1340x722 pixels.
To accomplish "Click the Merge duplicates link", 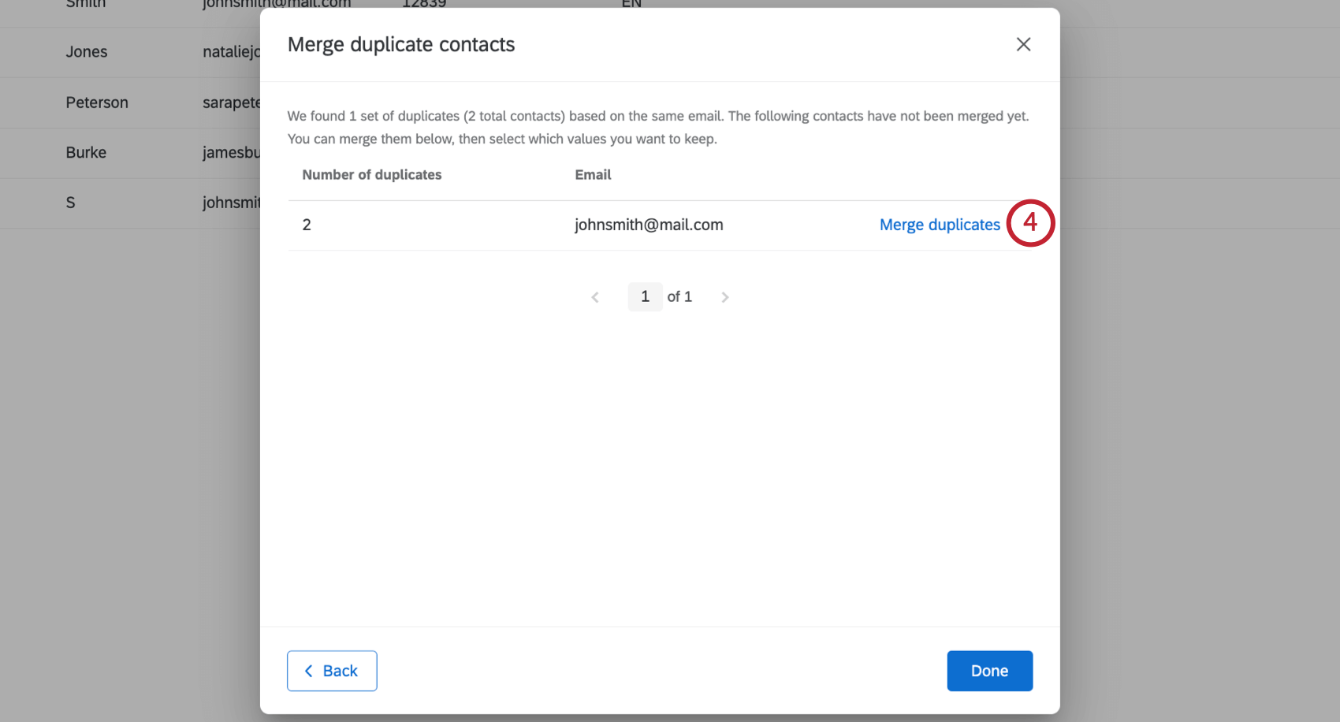I will [940, 225].
